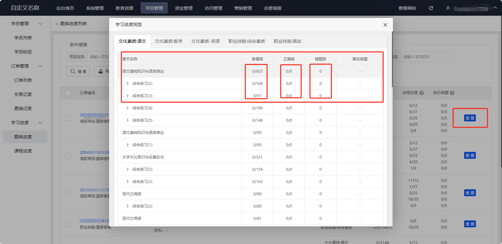This screenshot has height=244, width=502.
Task: Click the 0/321 mastery cell
Action: [257, 157]
